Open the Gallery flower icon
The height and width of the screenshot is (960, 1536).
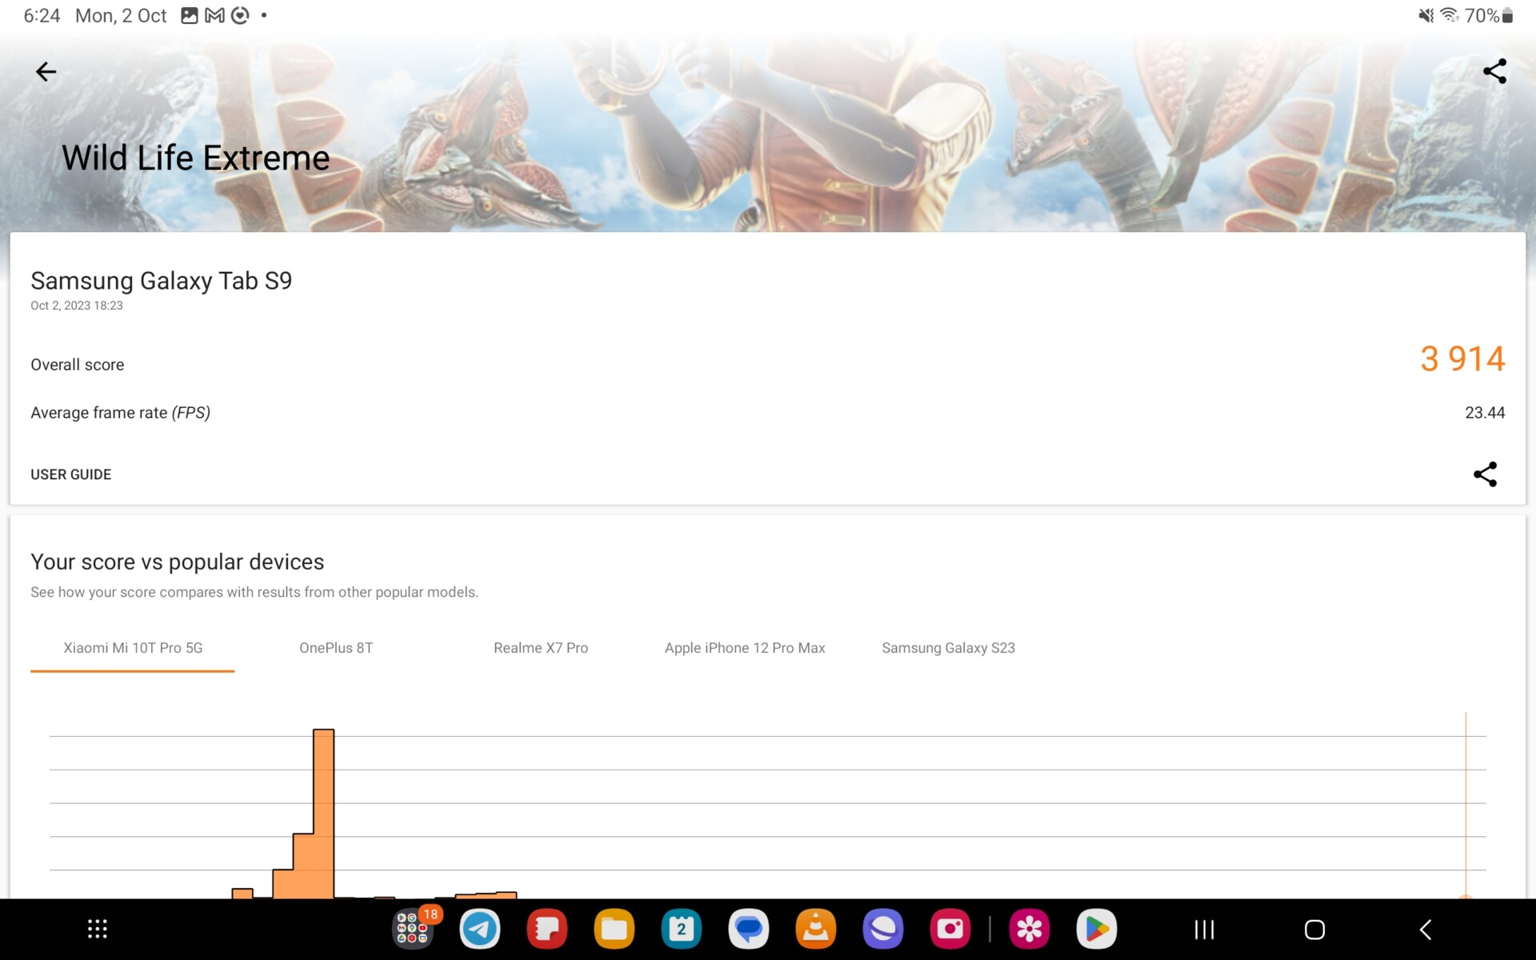point(1030,929)
